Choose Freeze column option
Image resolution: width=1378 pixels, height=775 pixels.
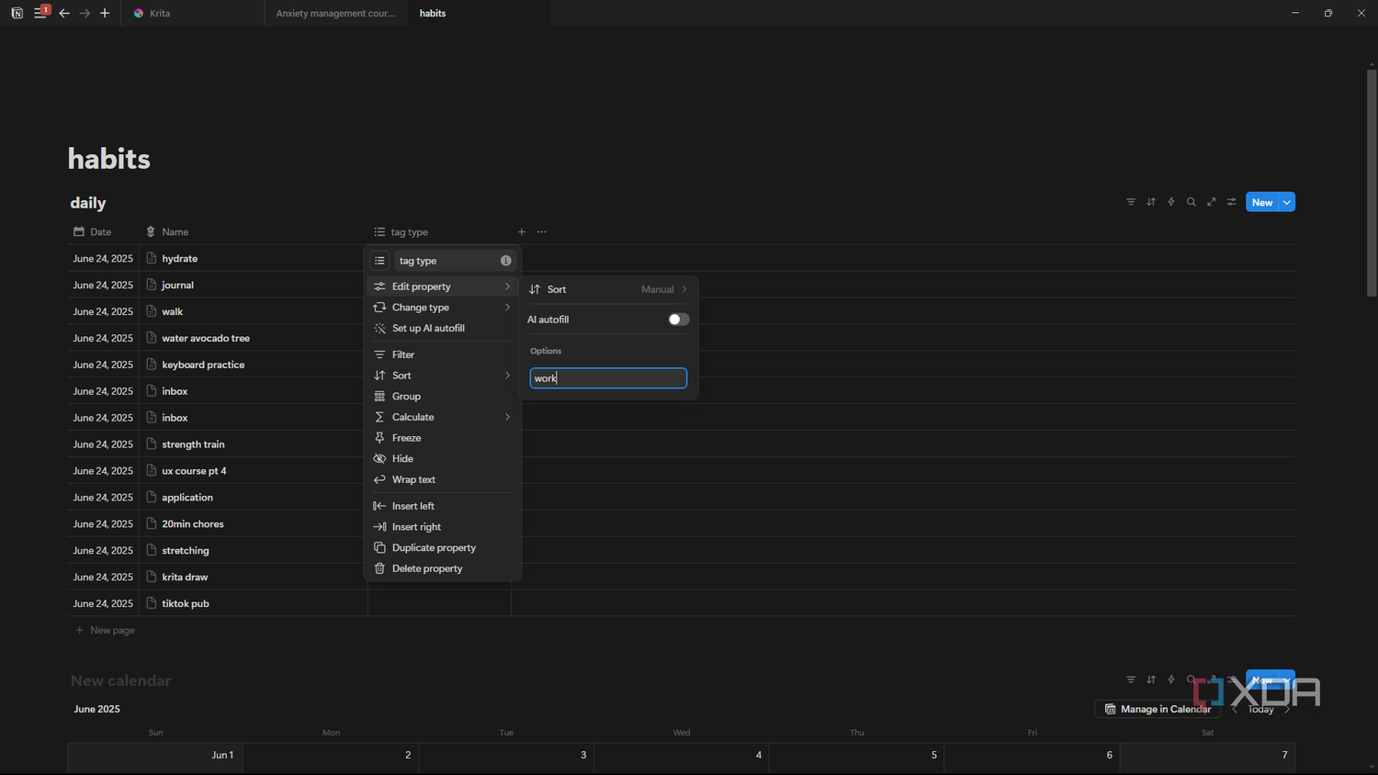click(x=443, y=438)
